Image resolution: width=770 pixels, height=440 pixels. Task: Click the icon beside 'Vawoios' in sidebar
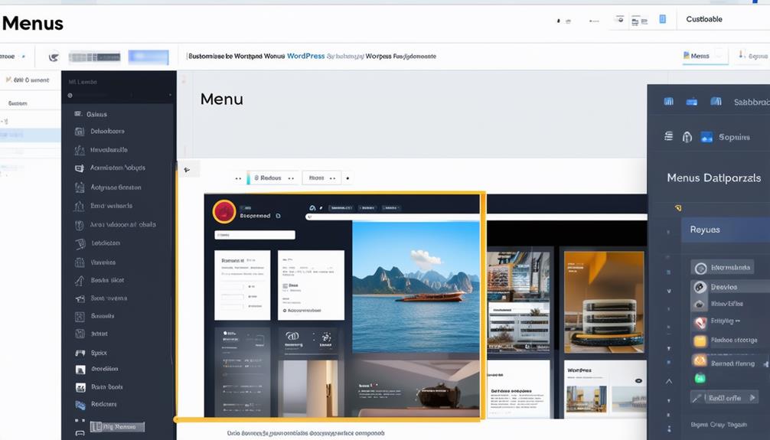pyautogui.click(x=79, y=262)
